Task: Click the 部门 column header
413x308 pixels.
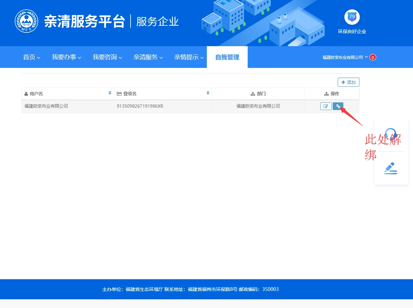Action: click(x=258, y=94)
